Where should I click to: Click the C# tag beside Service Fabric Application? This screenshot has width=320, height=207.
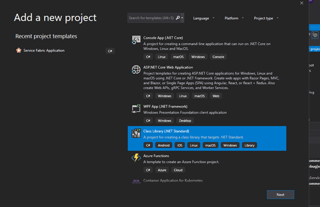[110, 51]
